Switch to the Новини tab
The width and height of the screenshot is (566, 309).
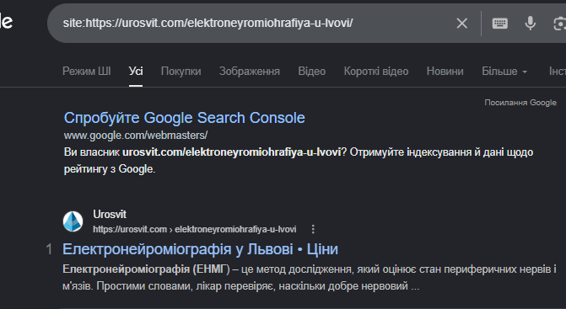pos(445,72)
